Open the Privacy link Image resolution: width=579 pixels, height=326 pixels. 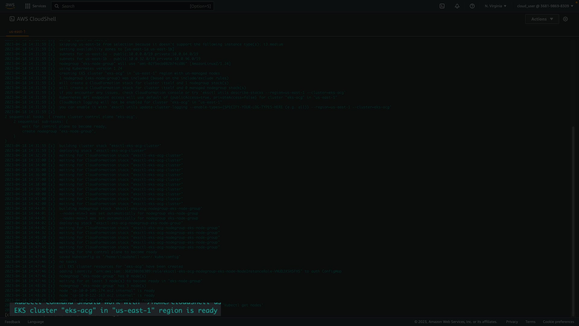pos(512,322)
